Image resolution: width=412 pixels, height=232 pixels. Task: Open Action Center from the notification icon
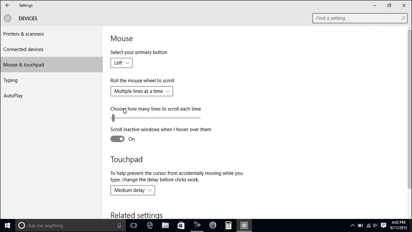point(383,225)
